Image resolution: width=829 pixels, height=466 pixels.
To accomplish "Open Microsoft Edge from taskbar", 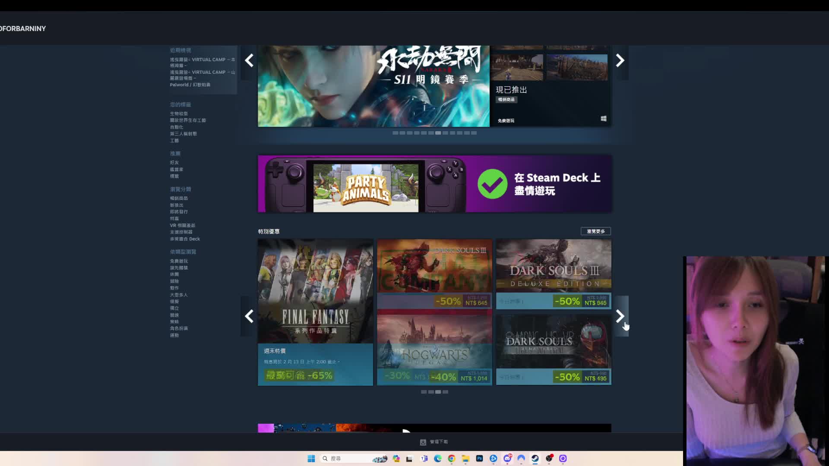I will [438, 458].
